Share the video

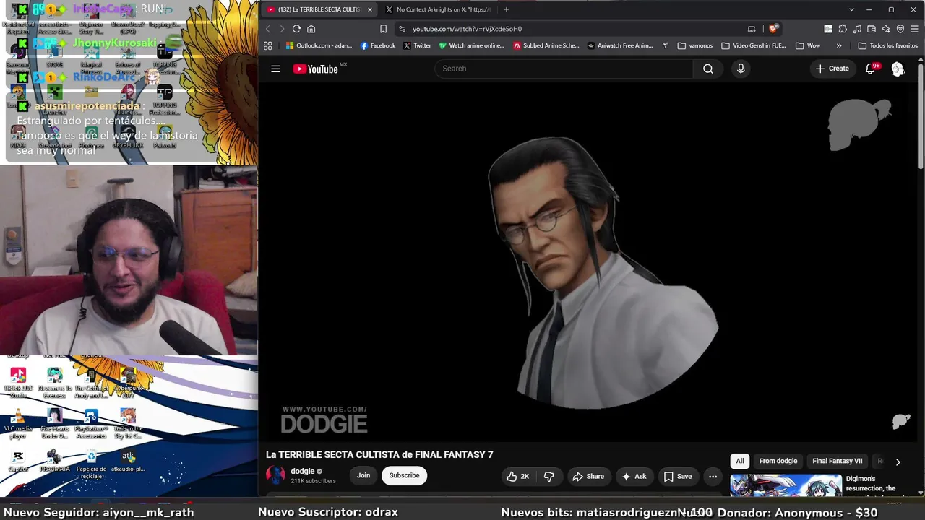[588, 477]
